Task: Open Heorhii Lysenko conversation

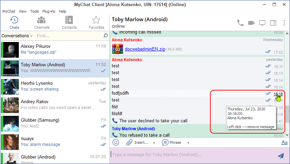Action: tap(55, 86)
